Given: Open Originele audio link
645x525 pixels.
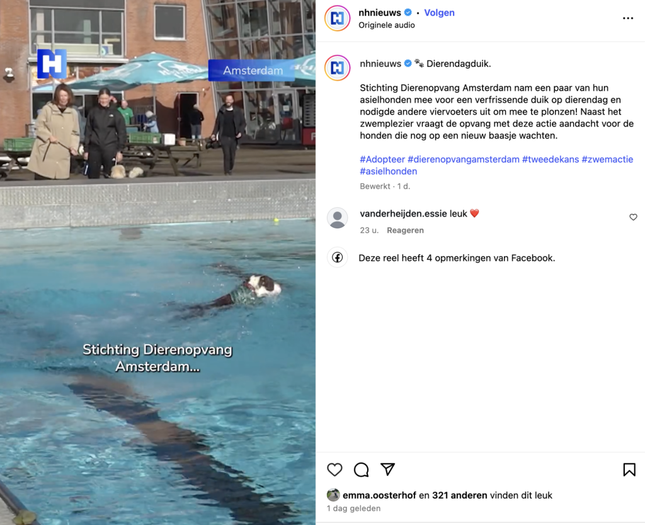Looking at the screenshot, I should click(x=386, y=25).
